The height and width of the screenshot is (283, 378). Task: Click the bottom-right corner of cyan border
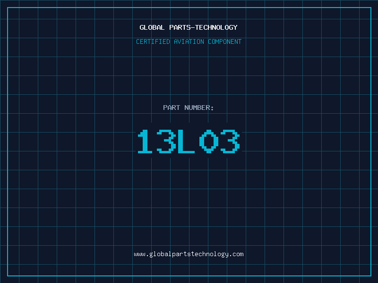[x=370, y=275]
